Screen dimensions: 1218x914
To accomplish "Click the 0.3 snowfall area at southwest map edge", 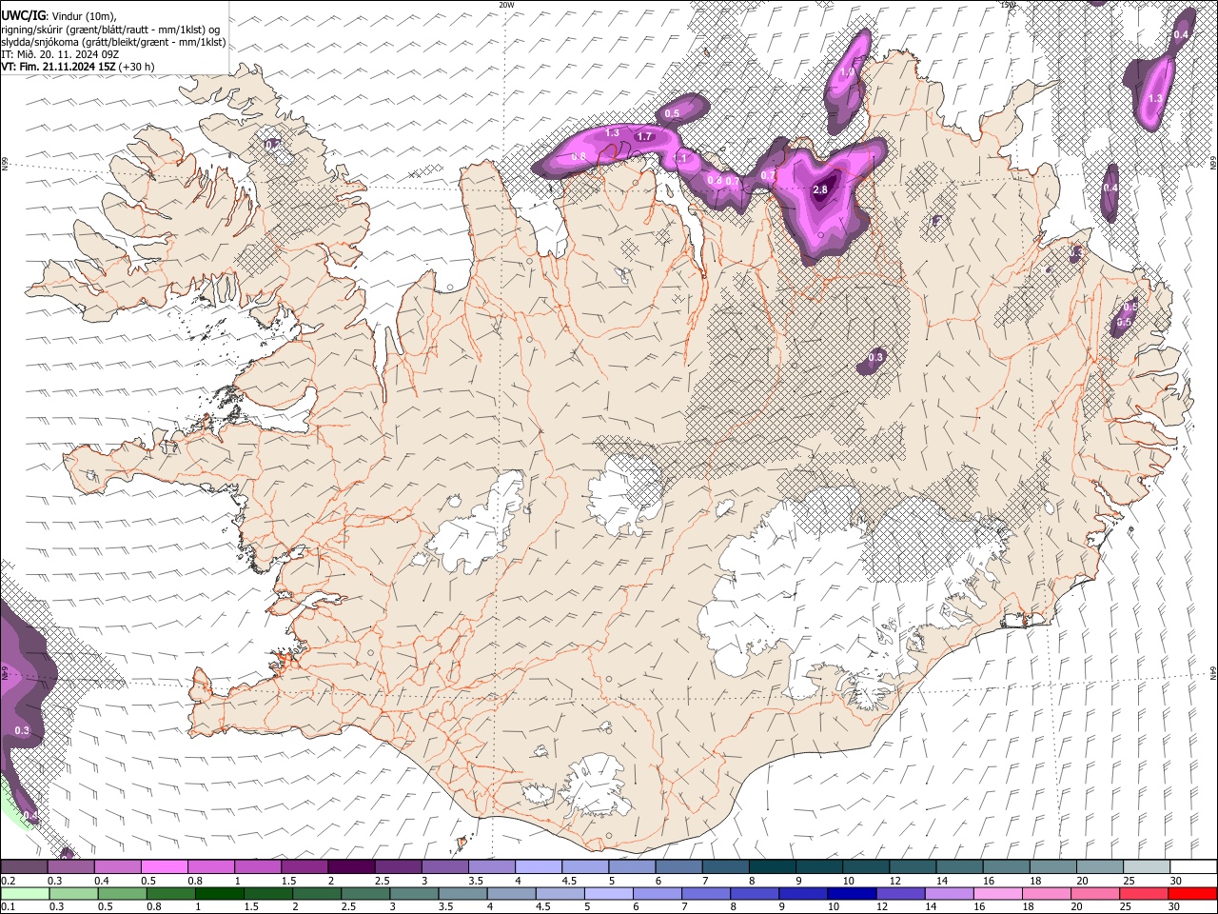I will (22, 730).
